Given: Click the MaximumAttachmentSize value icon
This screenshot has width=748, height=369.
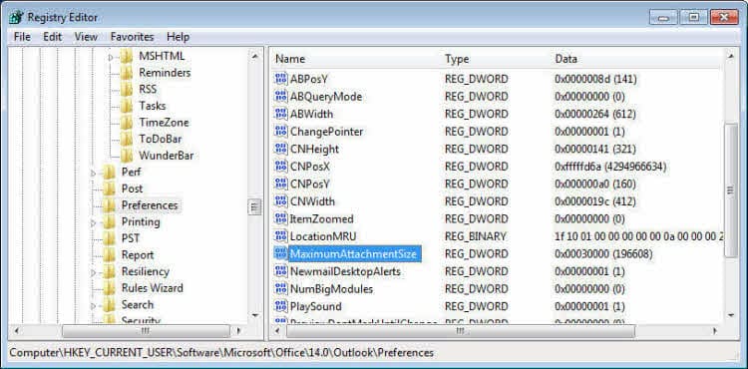Looking at the screenshot, I should tap(281, 253).
